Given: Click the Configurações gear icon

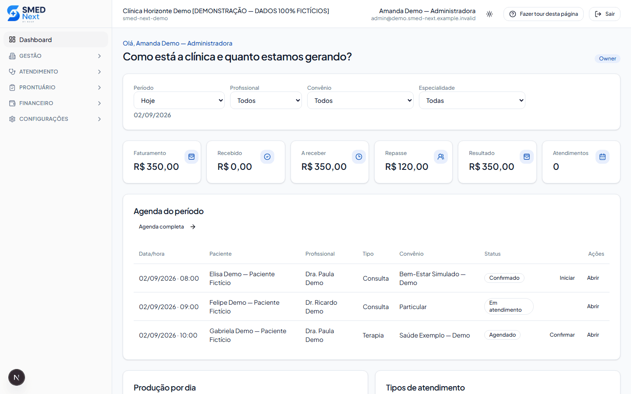Looking at the screenshot, I should (x=12, y=119).
